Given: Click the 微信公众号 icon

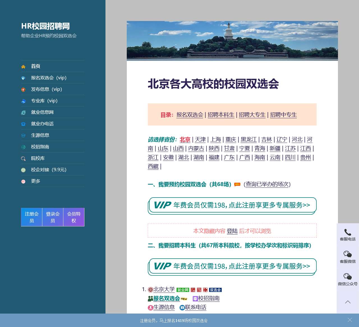Looking at the screenshot, I should coord(348,277).
